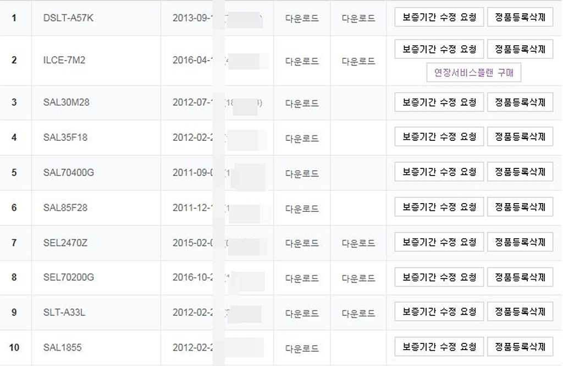Delete registration of SLT-A33L
This screenshot has height=366, width=563.
tap(520, 312)
